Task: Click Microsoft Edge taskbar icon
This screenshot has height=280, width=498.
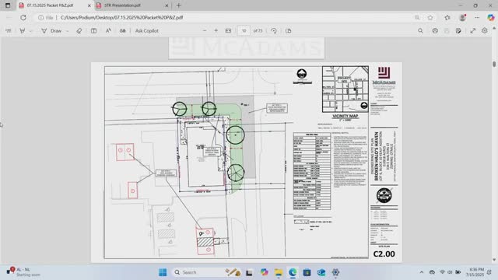Action: tap(293, 272)
